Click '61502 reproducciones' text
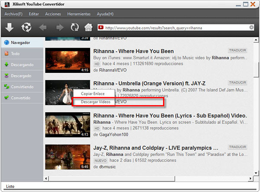The image size is (260, 192). pos(156,160)
